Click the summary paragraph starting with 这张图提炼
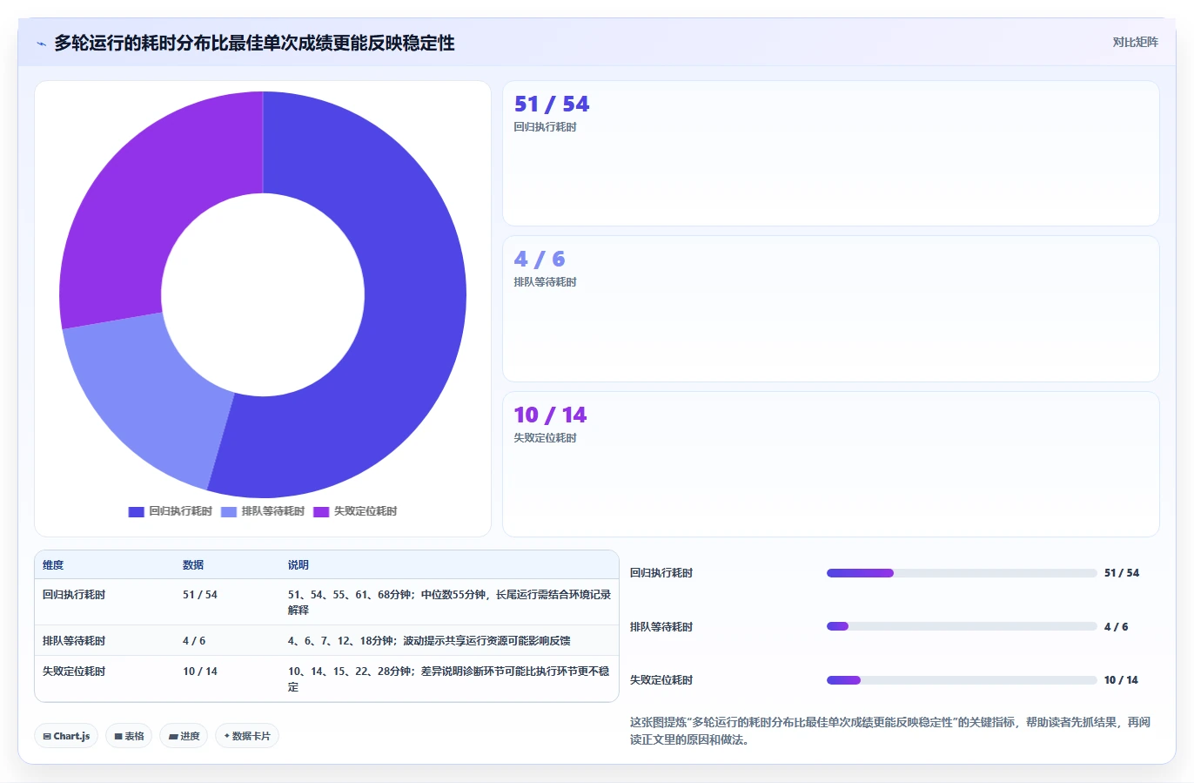 (x=890, y=731)
